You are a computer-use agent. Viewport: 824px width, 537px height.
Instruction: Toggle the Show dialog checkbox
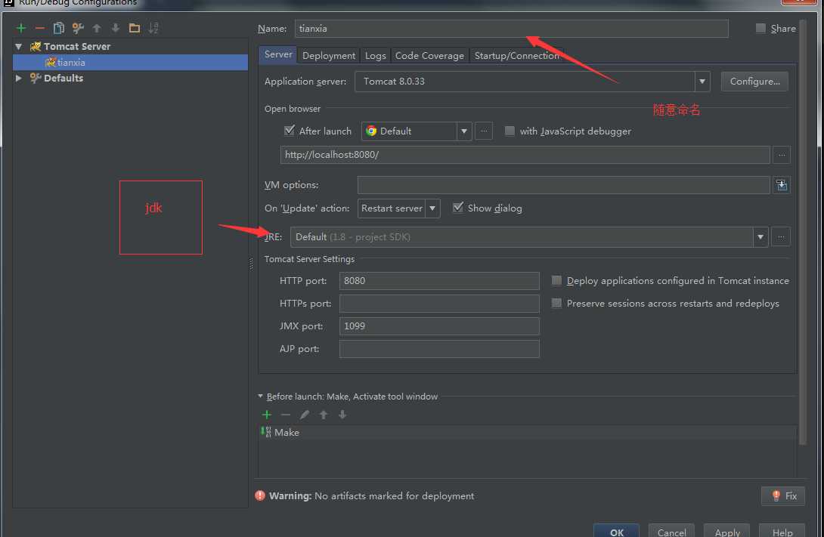(x=458, y=208)
